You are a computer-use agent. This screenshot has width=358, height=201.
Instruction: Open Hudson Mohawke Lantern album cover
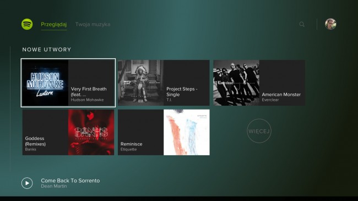point(45,83)
